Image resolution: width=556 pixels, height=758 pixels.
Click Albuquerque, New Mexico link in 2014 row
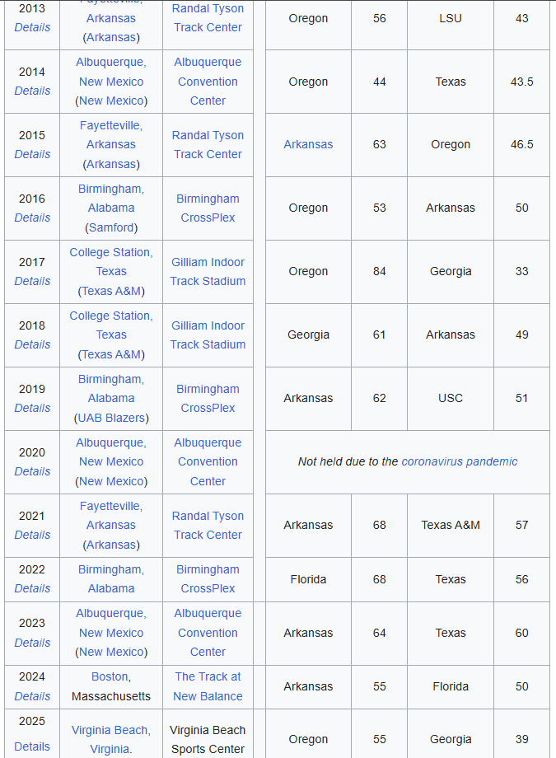(x=111, y=72)
